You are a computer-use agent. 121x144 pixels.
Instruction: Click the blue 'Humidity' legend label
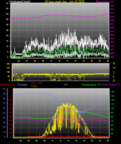22,85
